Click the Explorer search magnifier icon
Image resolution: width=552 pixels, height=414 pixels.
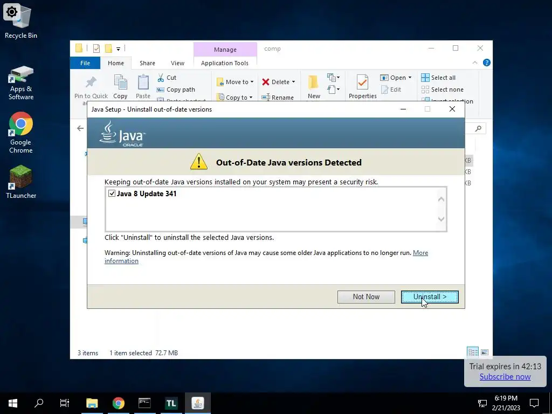(478, 128)
